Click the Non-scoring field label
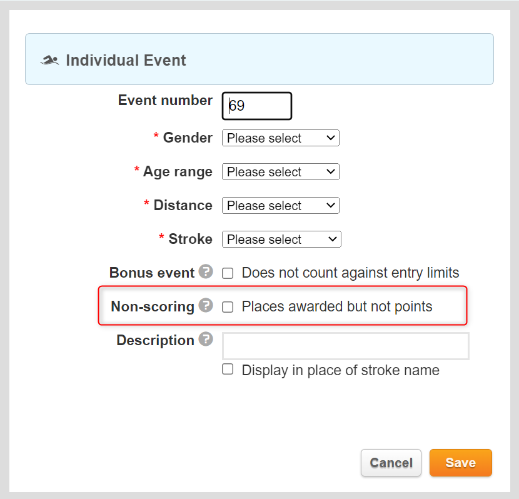The image size is (519, 499). (x=153, y=306)
